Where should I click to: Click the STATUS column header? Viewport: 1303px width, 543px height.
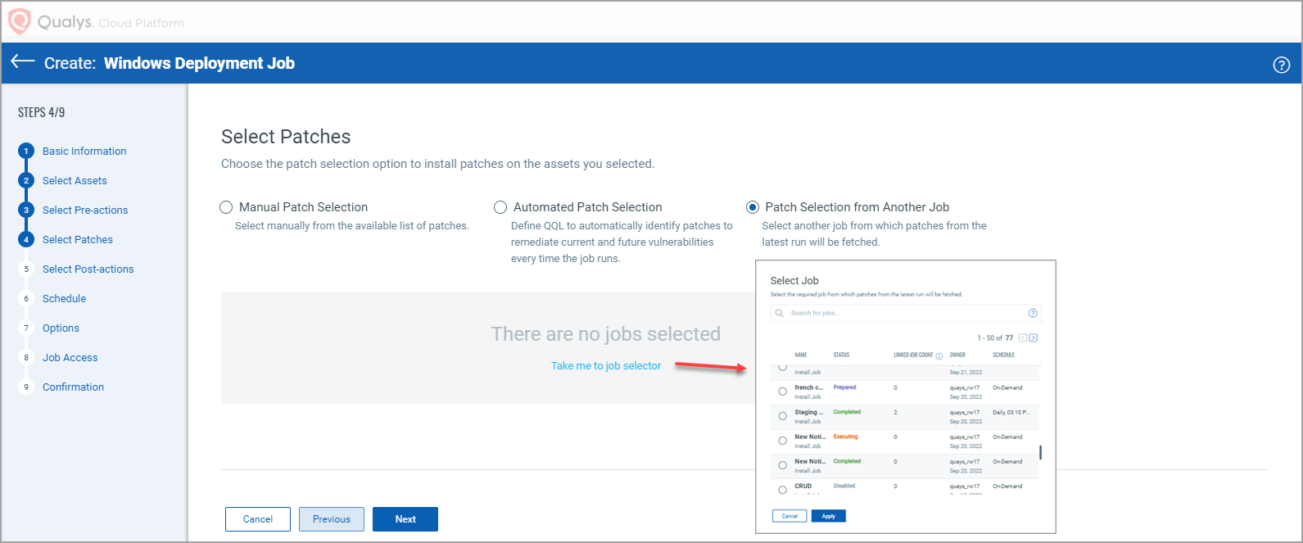tap(841, 355)
